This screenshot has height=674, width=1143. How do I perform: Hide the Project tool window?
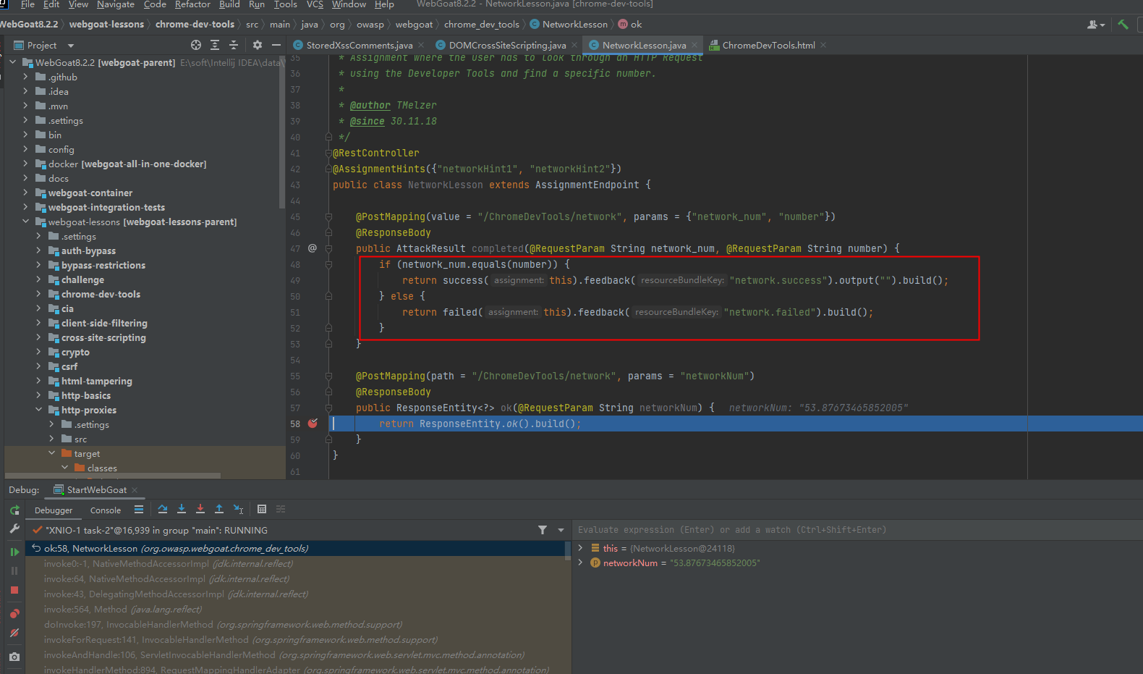tap(276, 45)
